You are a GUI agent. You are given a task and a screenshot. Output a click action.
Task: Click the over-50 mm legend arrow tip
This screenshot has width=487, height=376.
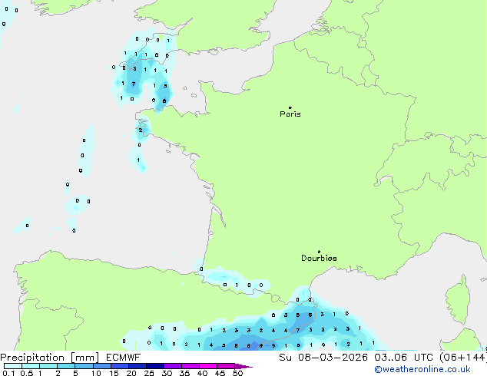tap(243, 366)
